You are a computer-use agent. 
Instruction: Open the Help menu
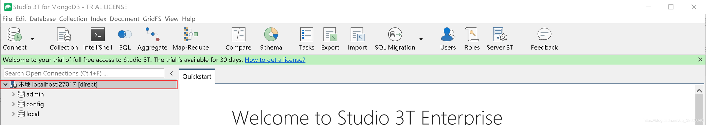pos(189,18)
